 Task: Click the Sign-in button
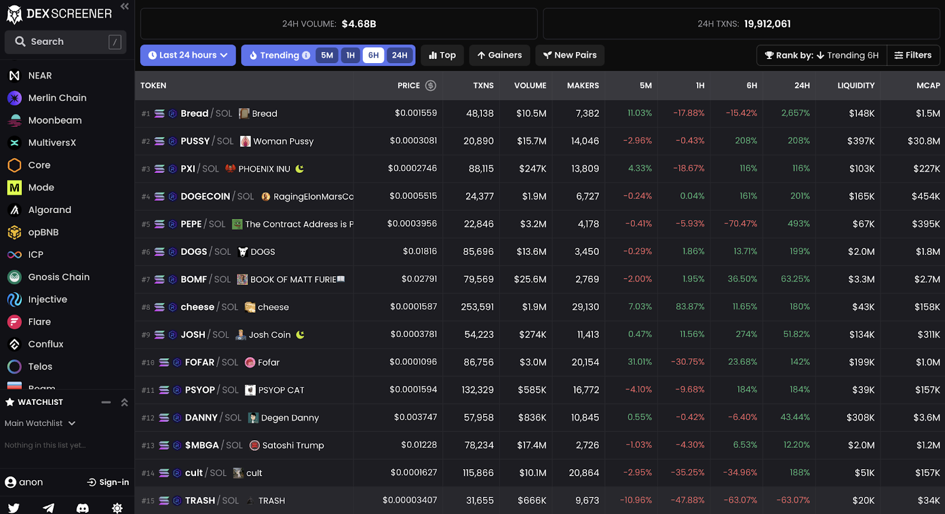(108, 482)
